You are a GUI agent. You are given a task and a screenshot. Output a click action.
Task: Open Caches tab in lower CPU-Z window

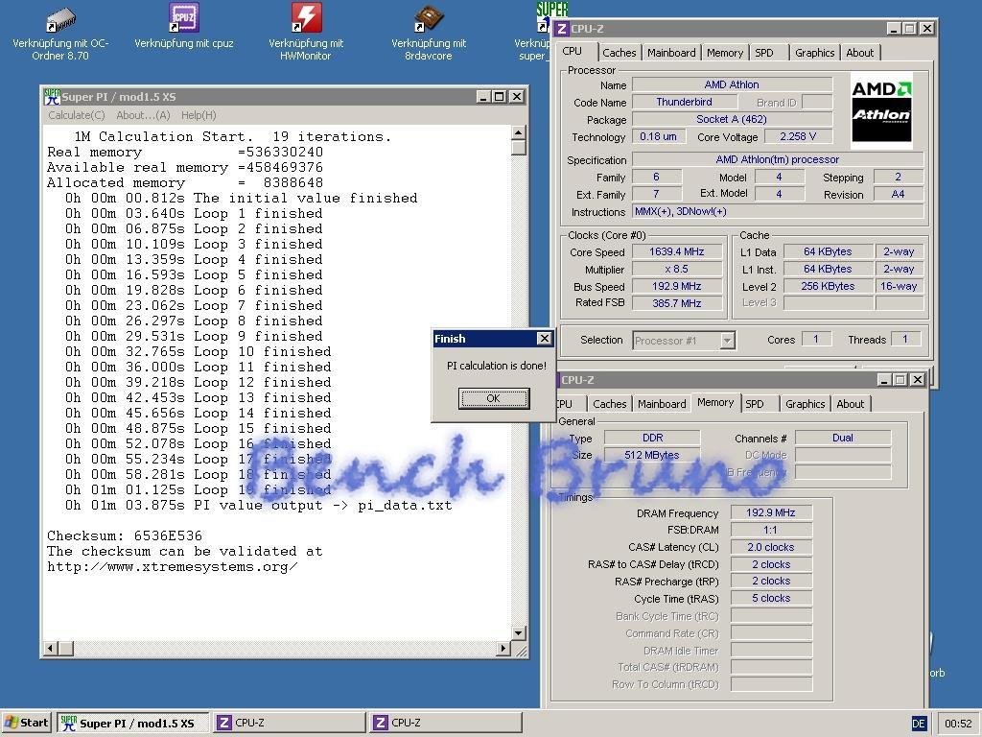609,404
